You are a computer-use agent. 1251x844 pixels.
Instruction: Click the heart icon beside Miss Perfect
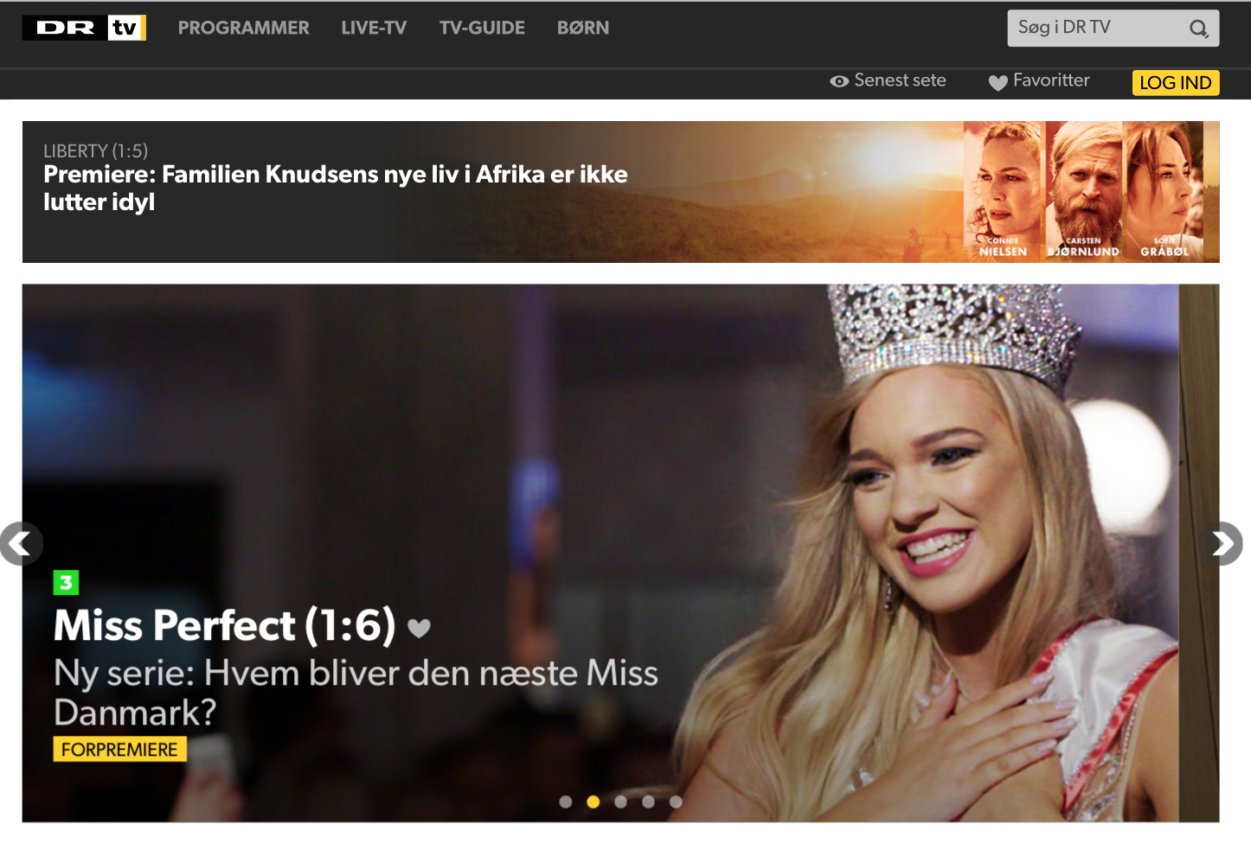pyautogui.click(x=419, y=628)
